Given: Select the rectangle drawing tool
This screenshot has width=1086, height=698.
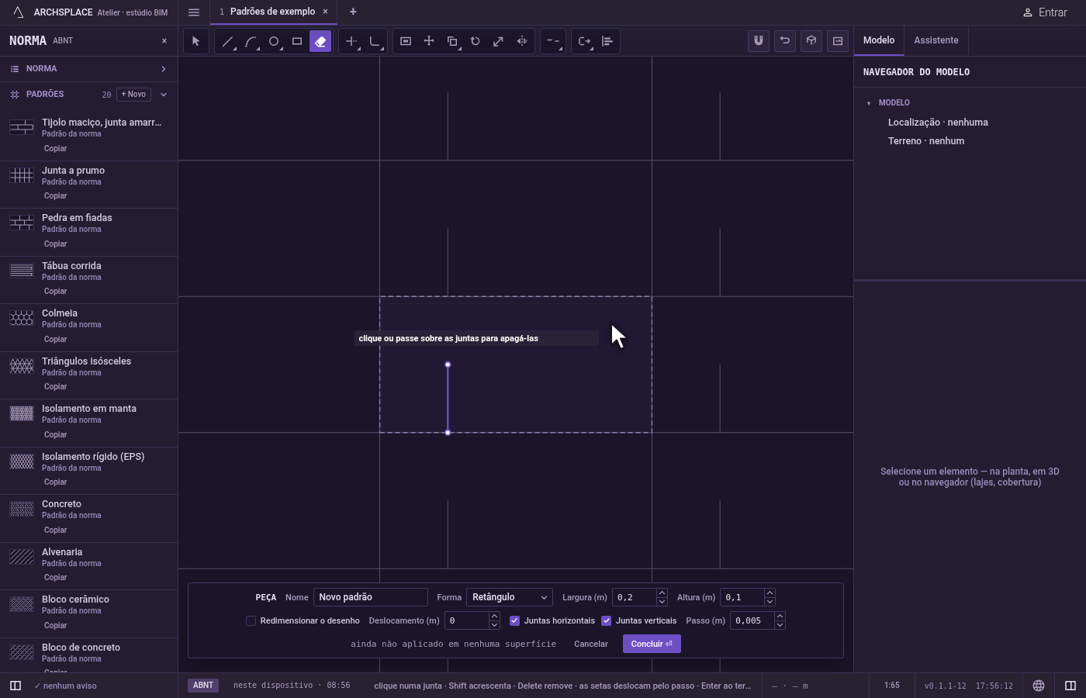Looking at the screenshot, I should pyautogui.click(x=297, y=41).
